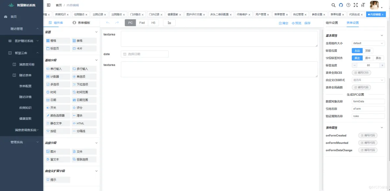This screenshot has height=191, width=390.
Task: Add the 文件 file component
Action: (x=84, y=152)
